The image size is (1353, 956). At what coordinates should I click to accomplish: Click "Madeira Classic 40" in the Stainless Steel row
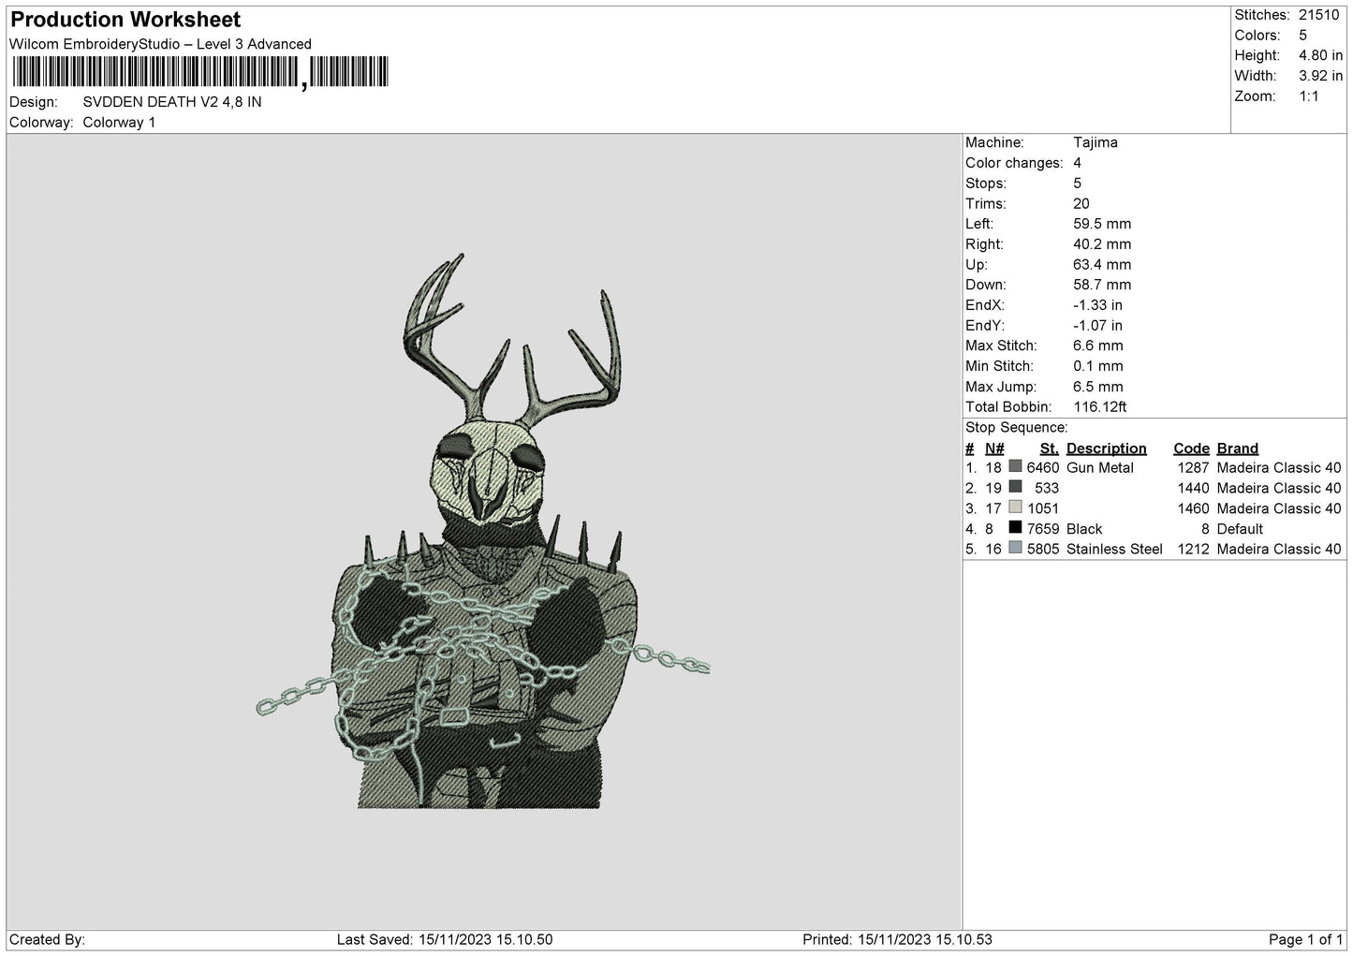tap(1279, 550)
